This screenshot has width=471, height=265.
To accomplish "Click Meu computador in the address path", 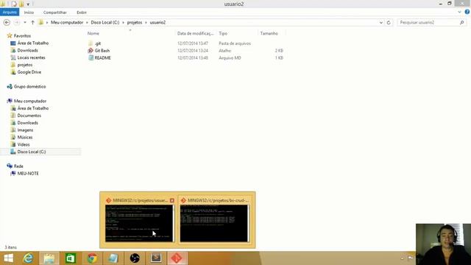I will coord(67,23).
